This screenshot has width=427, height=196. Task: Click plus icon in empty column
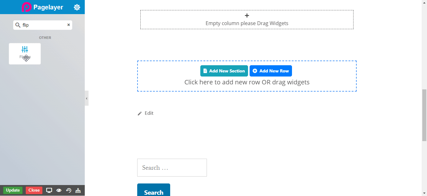point(247,16)
